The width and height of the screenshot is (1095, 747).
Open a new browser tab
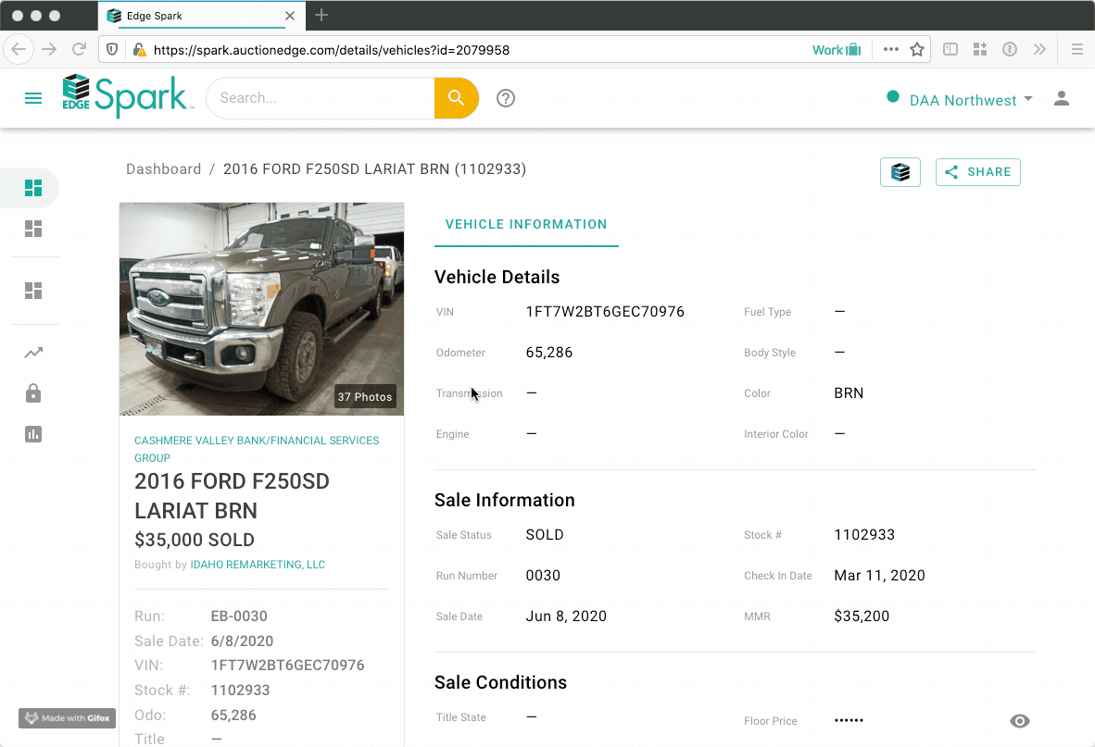pos(321,16)
